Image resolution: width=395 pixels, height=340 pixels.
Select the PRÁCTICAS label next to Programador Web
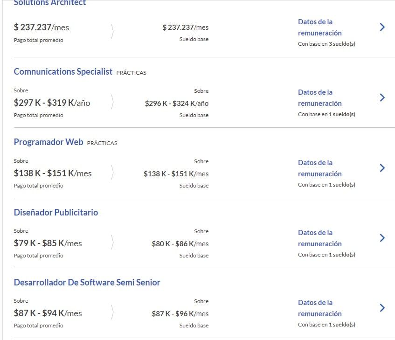[102, 143]
